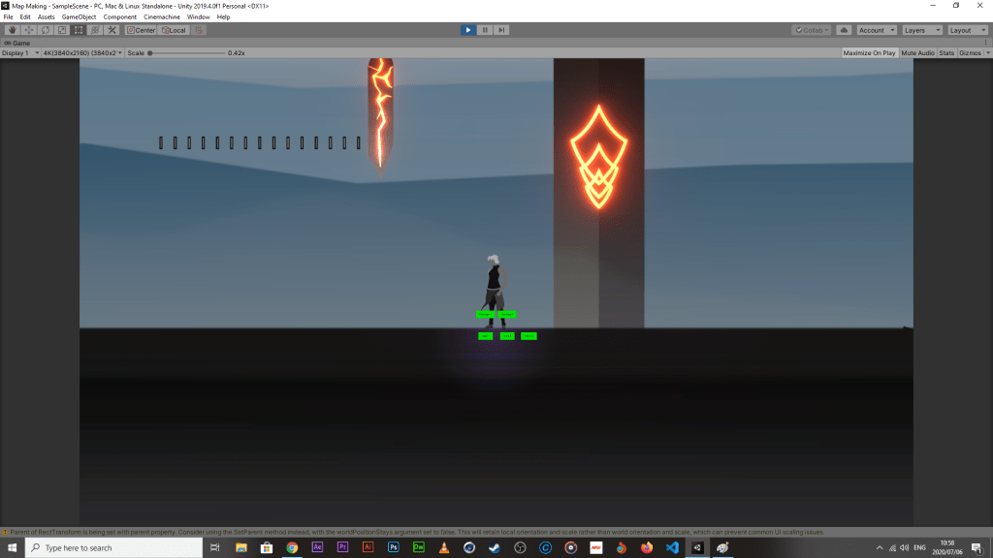Toggle Mute Audio in Game view
This screenshot has width=993, height=558.
click(x=917, y=53)
